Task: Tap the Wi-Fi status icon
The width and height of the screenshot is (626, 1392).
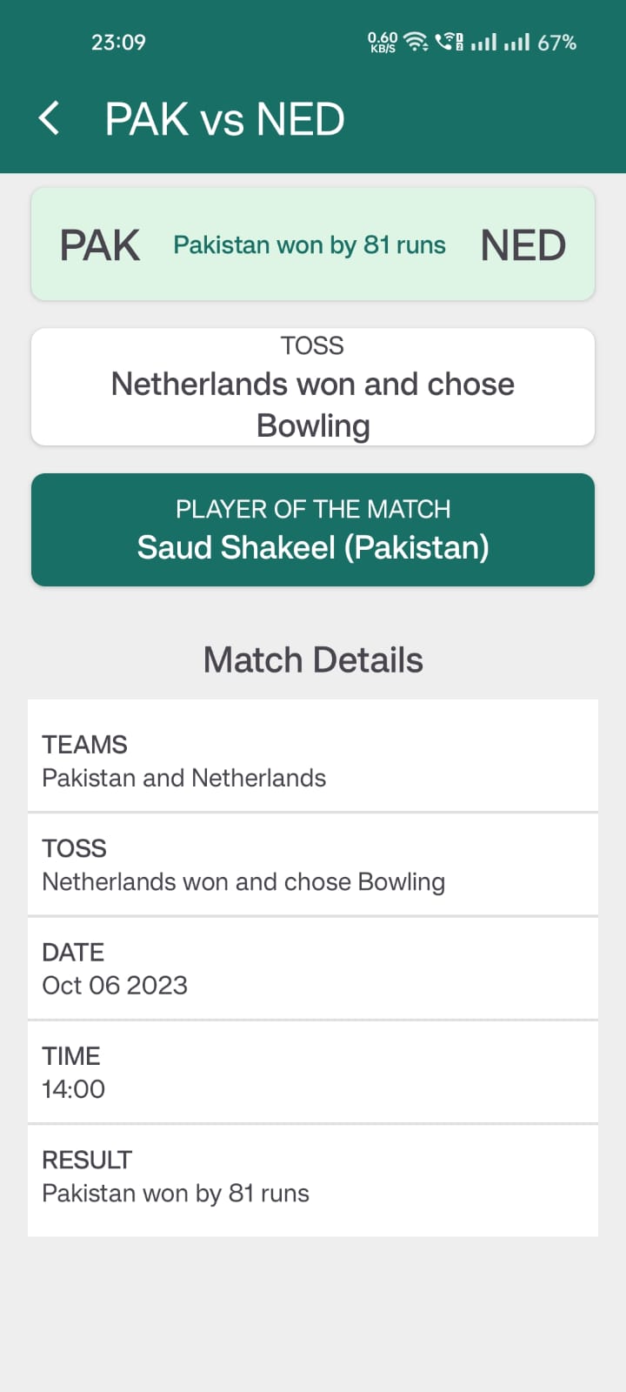Action: [x=415, y=40]
